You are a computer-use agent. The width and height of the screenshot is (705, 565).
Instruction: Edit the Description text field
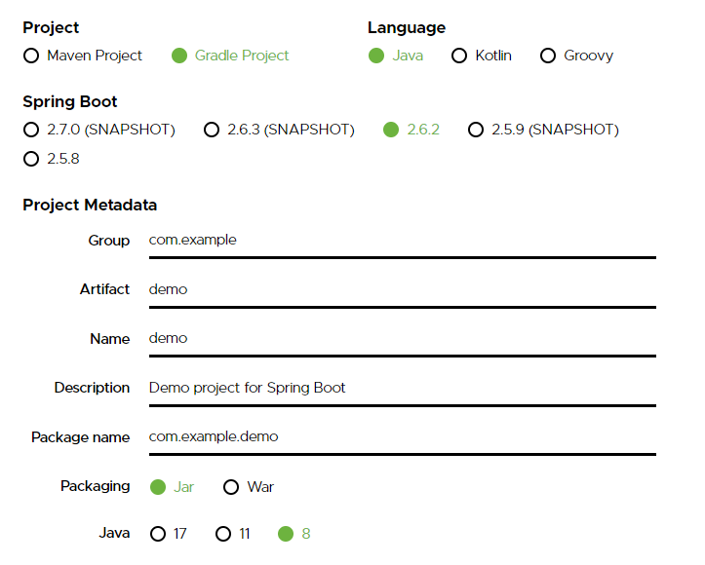point(402,388)
